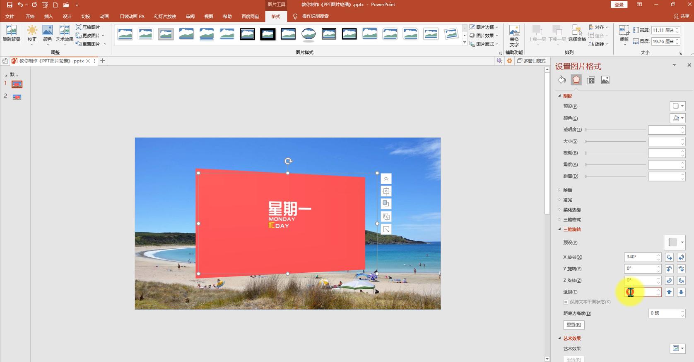Select the Effects pentagon icon in format pane
This screenshot has width=694, height=362.
[x=576, y=80]
